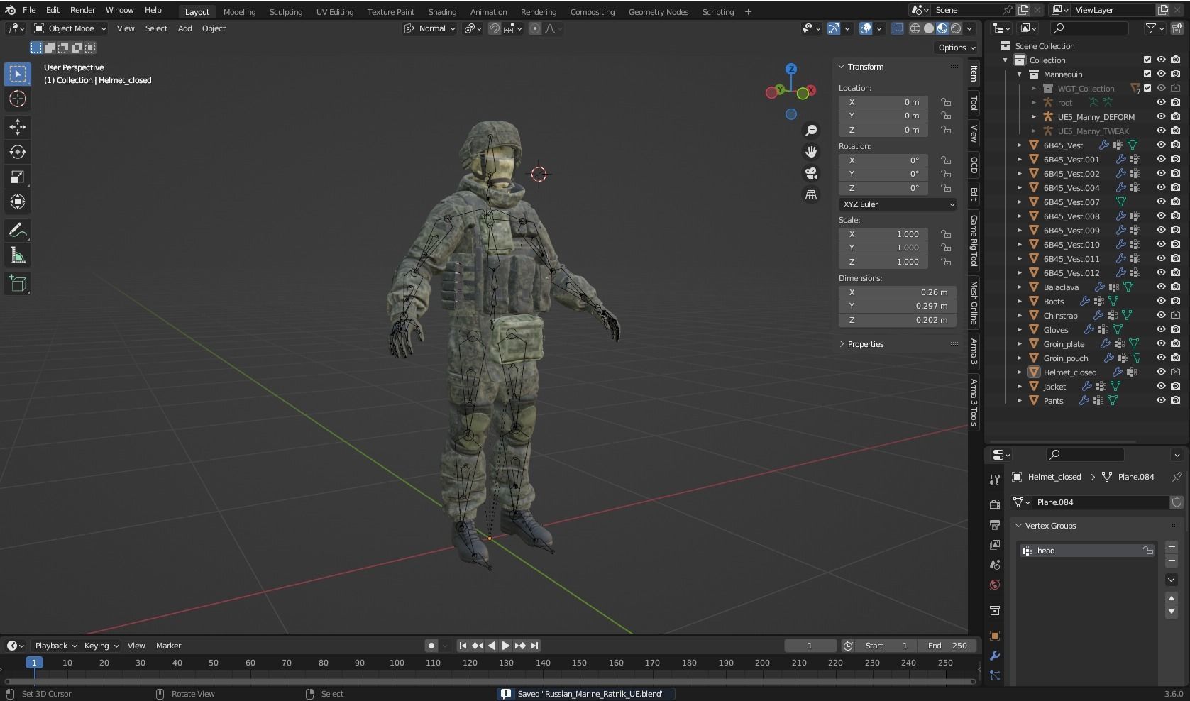Open the File menu
1190x701 pixels.
tap(29, 10)
